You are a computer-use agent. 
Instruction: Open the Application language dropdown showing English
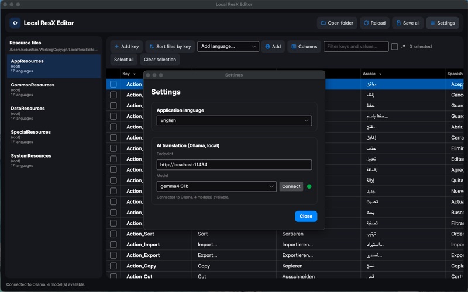[234, 121]
